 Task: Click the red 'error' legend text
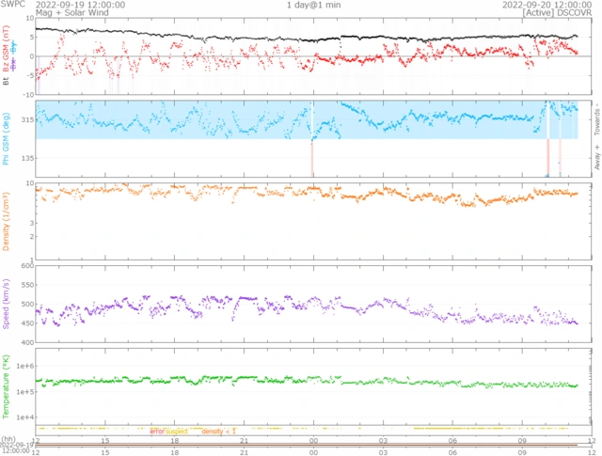coord(157,431)
